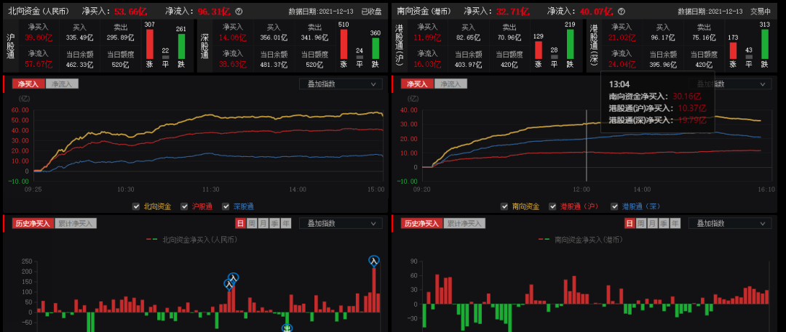Select 周 period in northbound history panel

[251, 224]
